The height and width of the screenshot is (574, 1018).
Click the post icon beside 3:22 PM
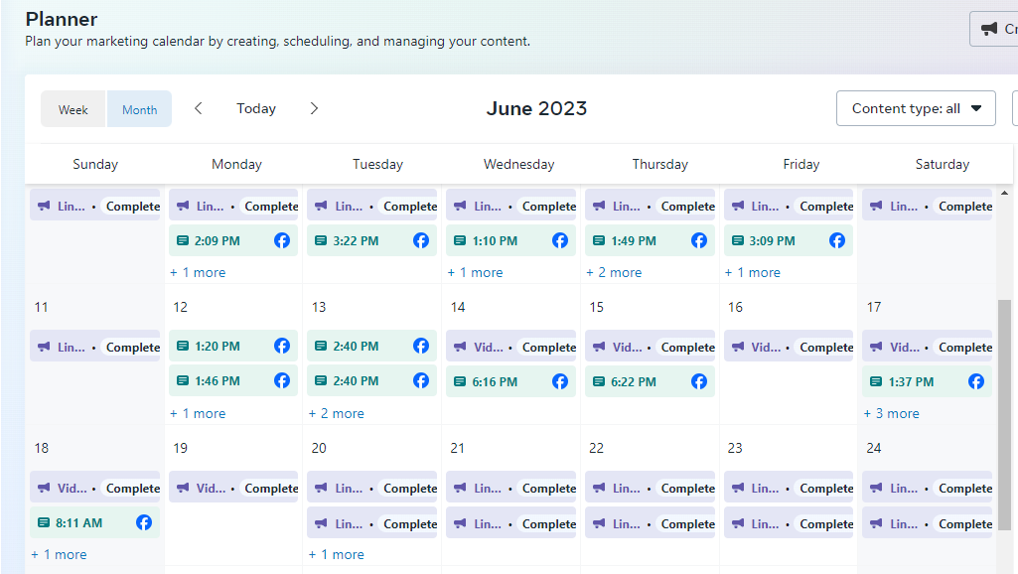[321, 240]
